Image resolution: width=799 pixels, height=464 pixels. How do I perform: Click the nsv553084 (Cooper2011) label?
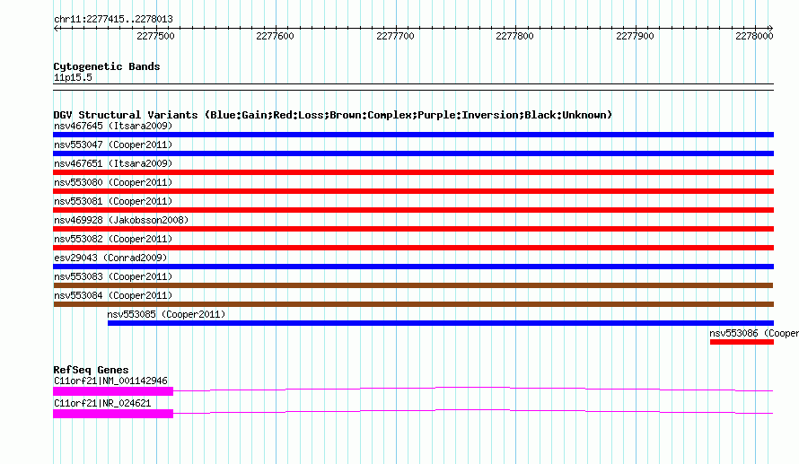coord(113,295)
